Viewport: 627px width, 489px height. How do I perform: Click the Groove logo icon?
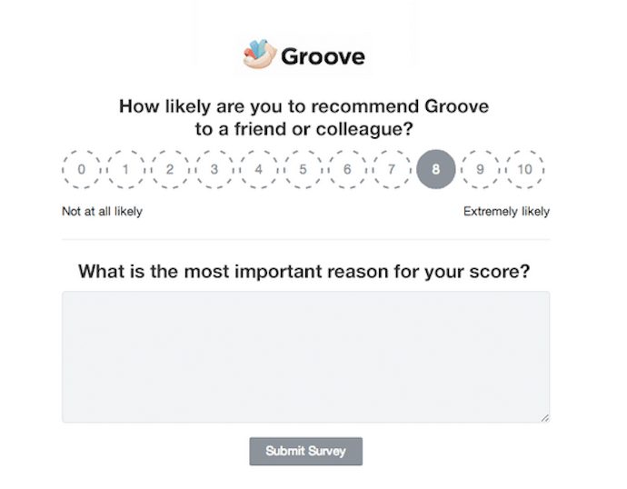(x=259, y=55)
